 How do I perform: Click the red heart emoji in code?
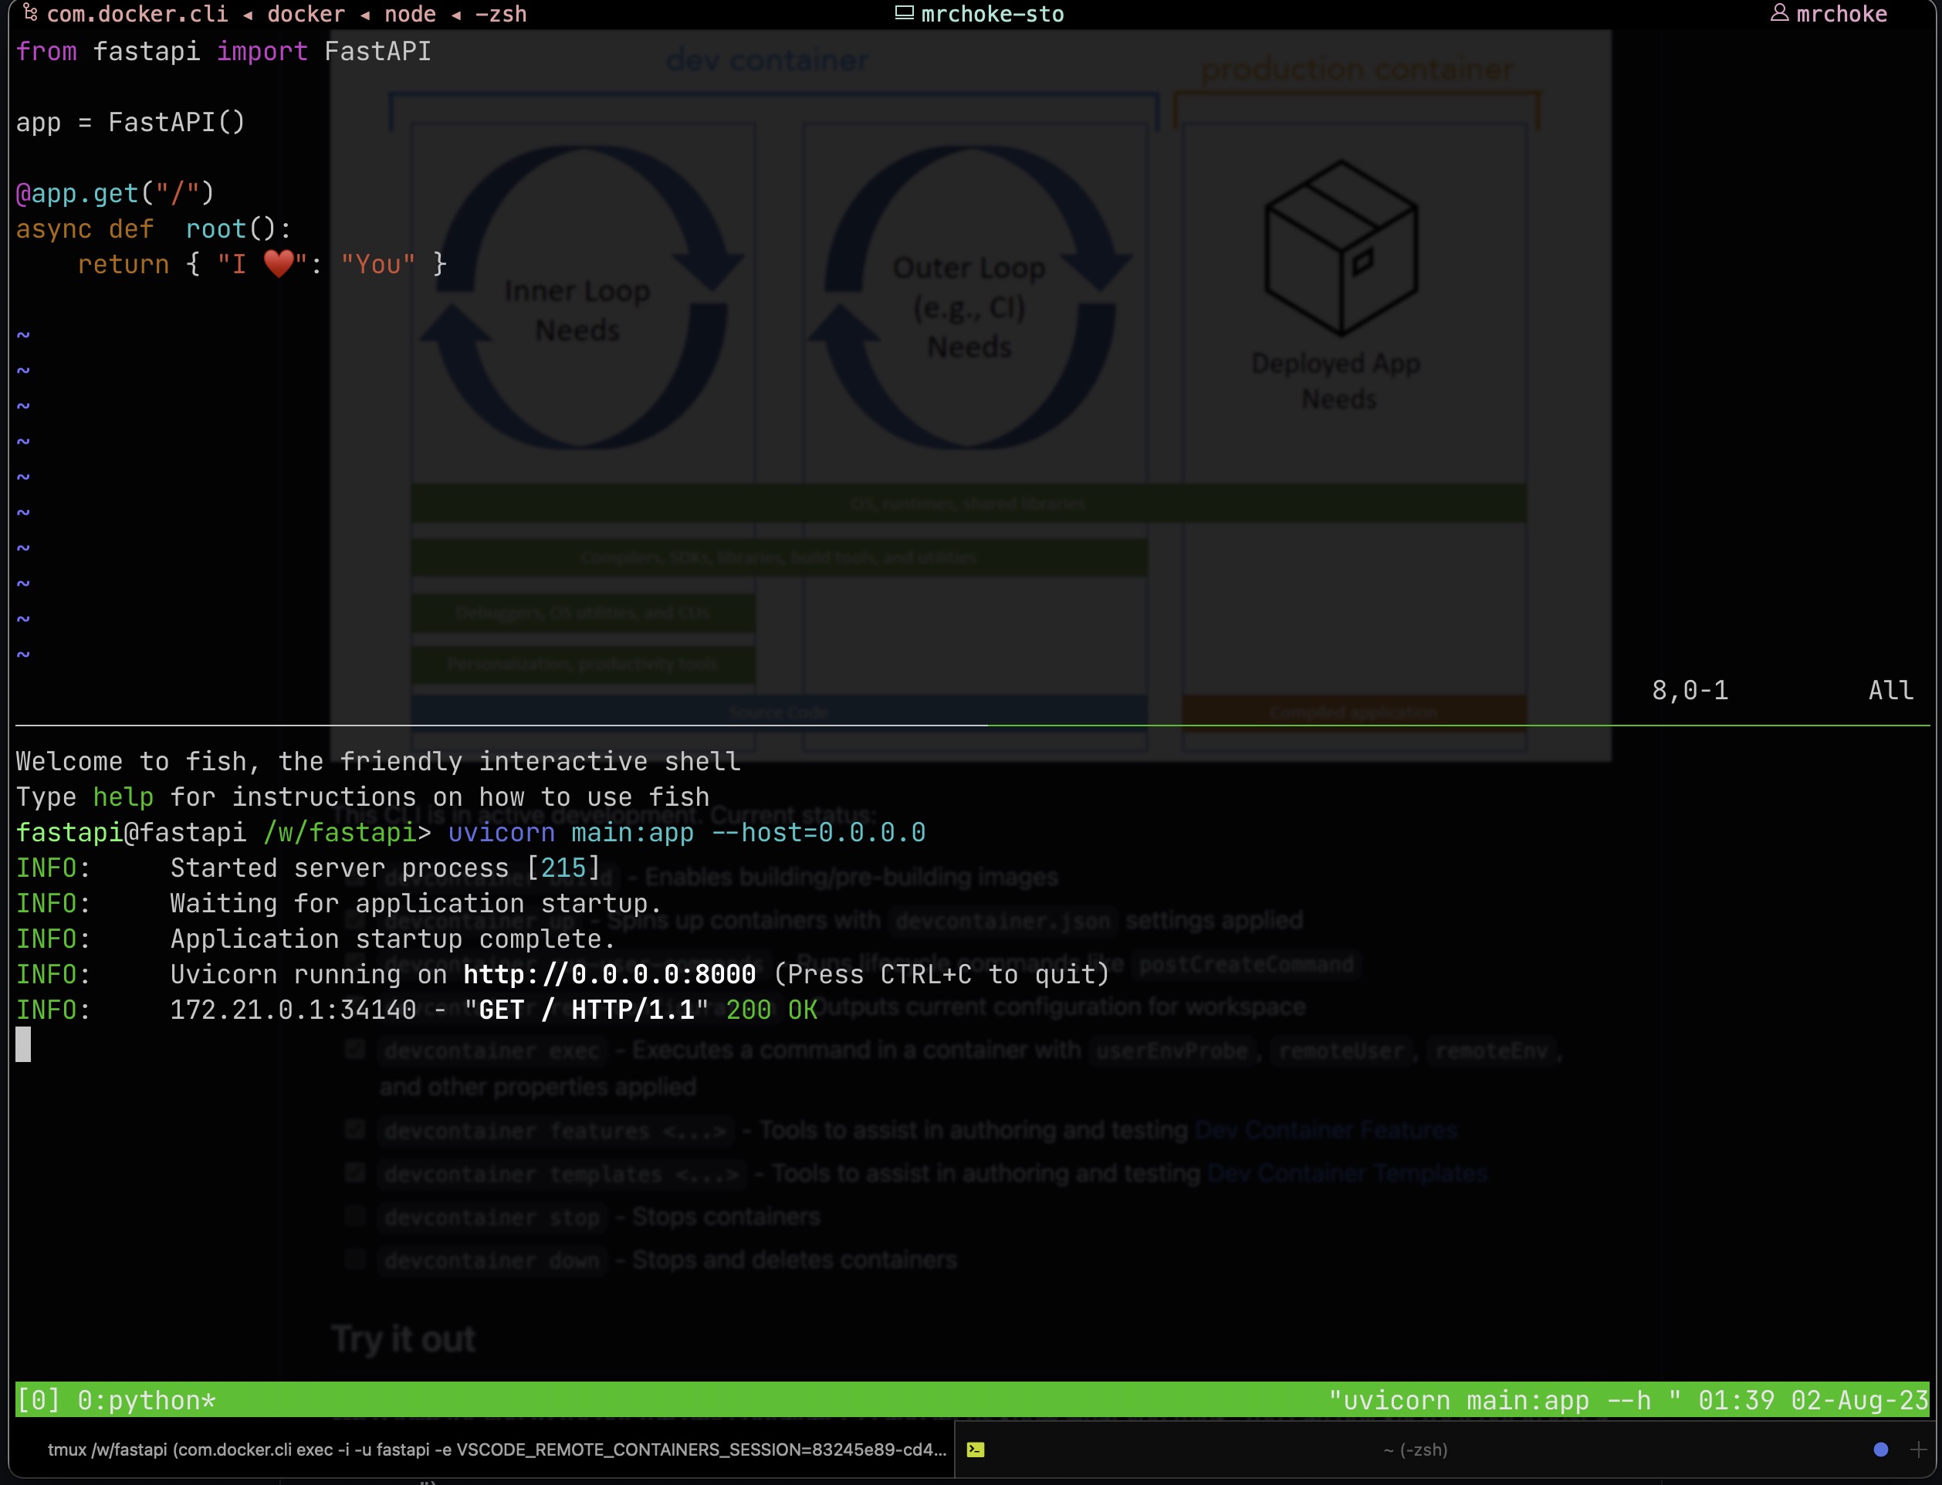(279, 264)
